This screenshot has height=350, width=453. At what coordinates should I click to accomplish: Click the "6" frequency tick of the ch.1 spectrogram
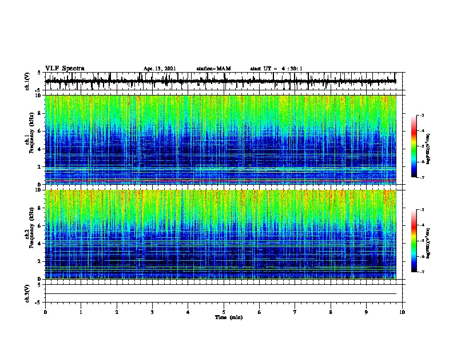pyautogui.click(x=40, y=131)
